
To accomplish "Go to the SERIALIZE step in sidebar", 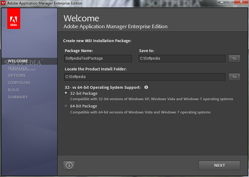I will (17, 68).
